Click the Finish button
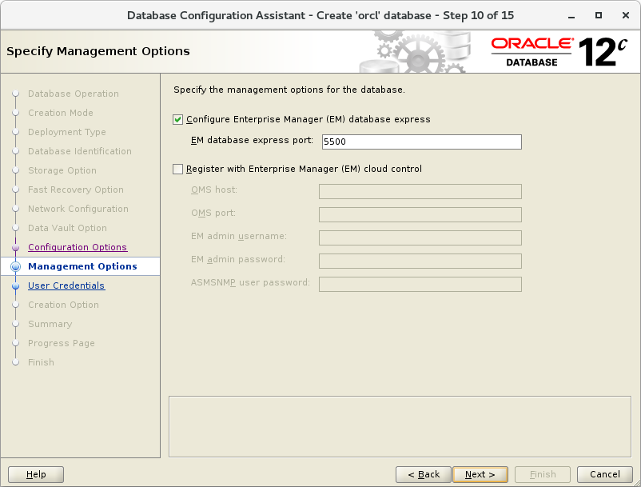641x487 pixels. (542, 473)
